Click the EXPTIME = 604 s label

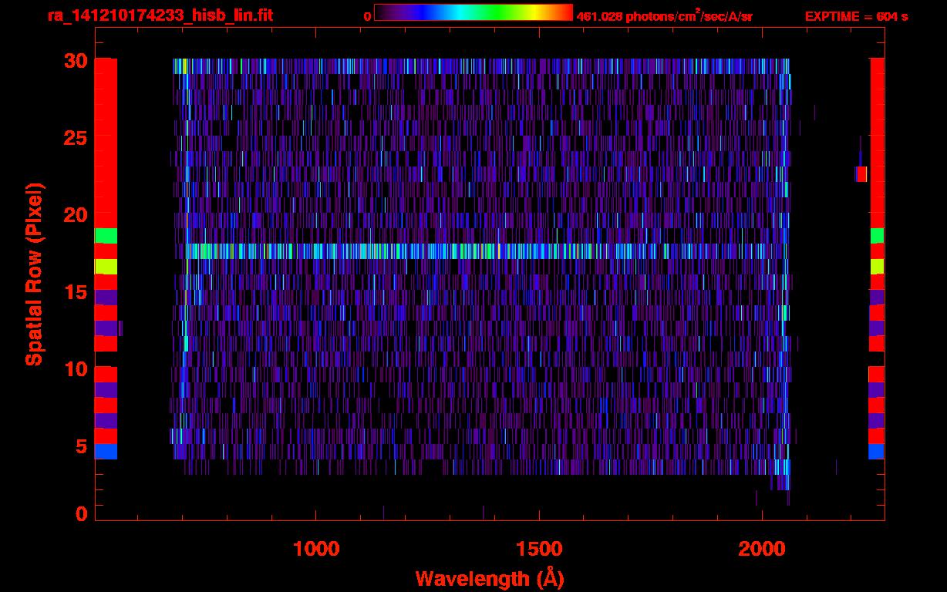(856, 16)
